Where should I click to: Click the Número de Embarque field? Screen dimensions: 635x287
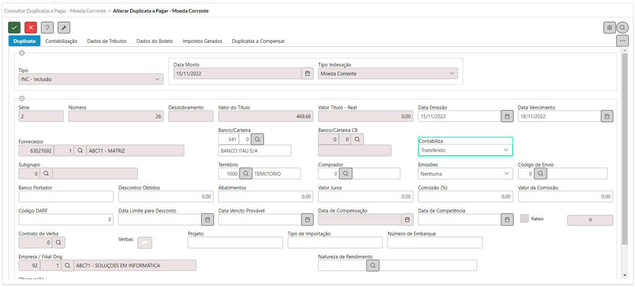coord(435,242)
